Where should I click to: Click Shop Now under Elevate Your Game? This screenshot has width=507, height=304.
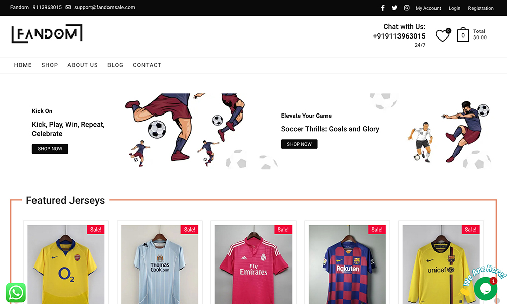click(x=300, y=144)
